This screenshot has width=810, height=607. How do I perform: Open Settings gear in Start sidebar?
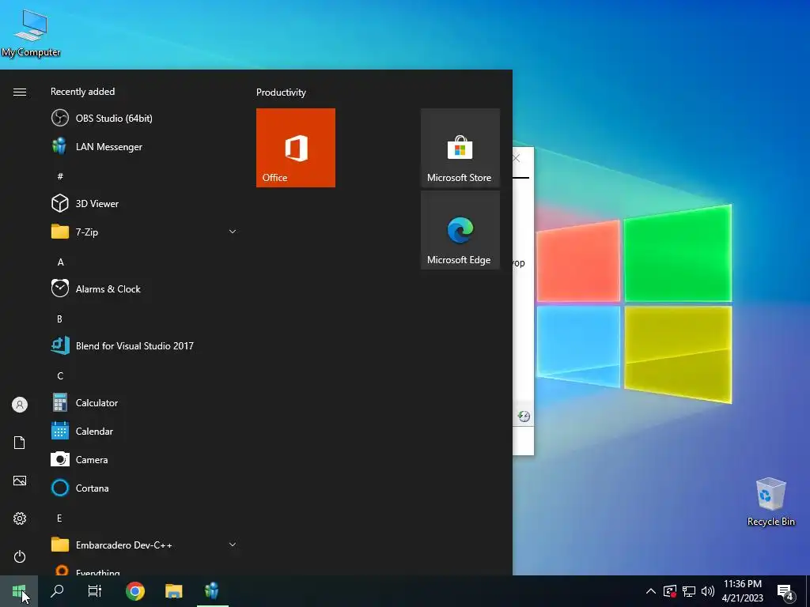click(x=20, y=518)
